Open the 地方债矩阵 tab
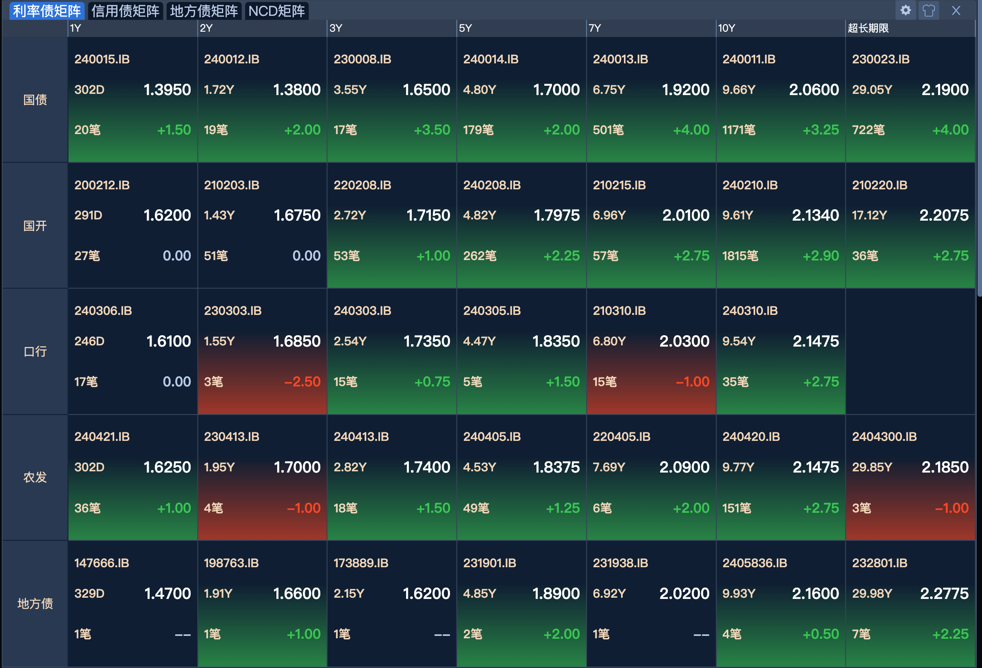The image size is (982, 668). [204, 11]
